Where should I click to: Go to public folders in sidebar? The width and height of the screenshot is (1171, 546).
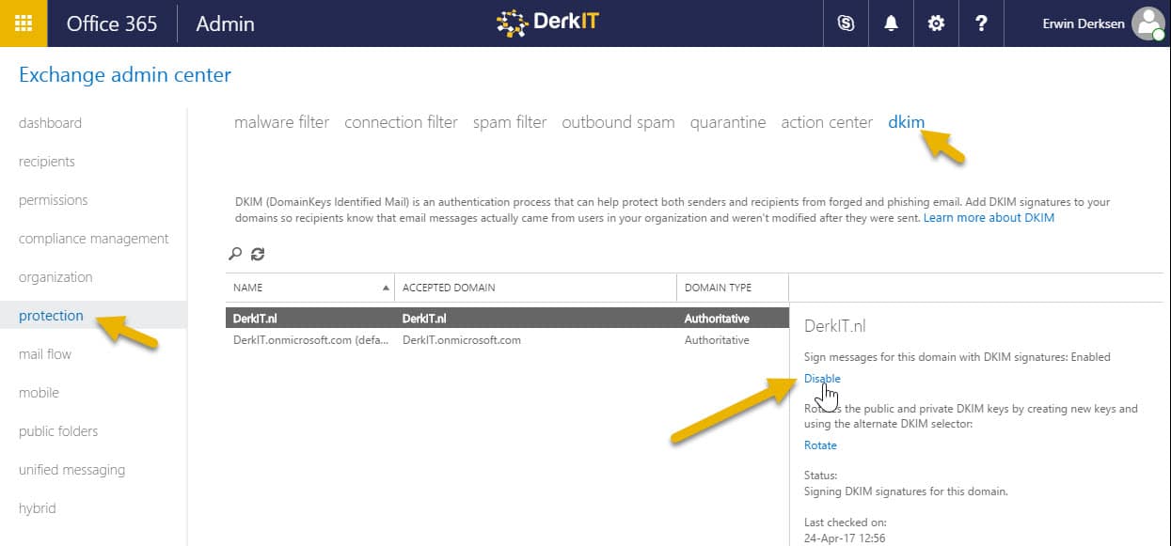point(58,431)
